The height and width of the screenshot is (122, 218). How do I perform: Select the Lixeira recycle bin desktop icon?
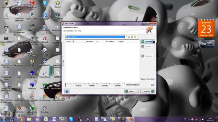pyautogui.click(x=6, y=16)
